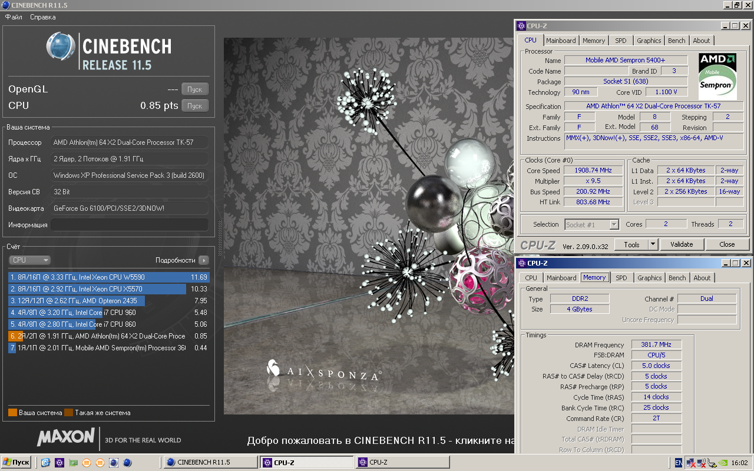Click the green graphics card quick launch icon
754x471 pixels.
(x=73, y=463)
